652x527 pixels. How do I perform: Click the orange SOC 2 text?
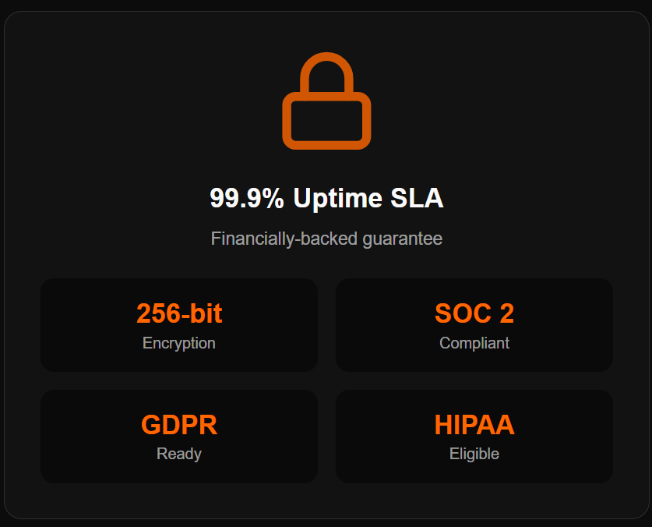point(474,313)
